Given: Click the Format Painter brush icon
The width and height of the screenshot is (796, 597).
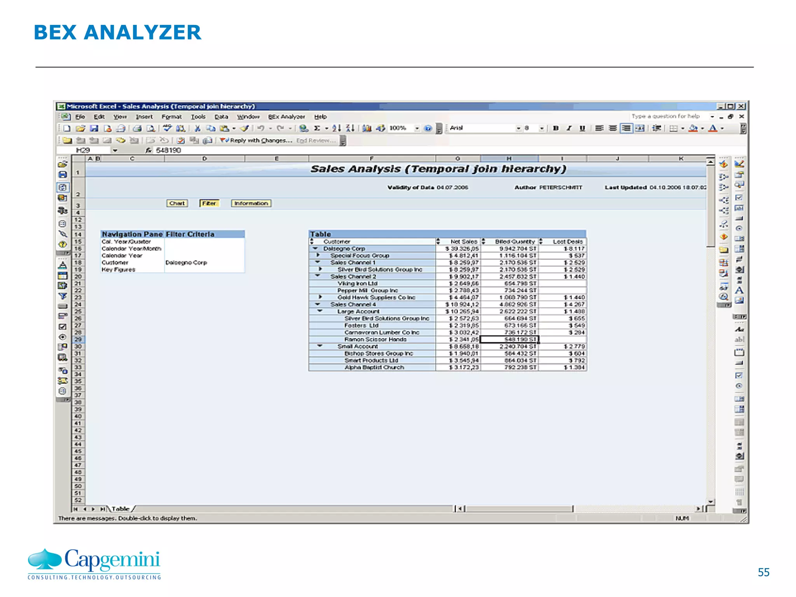Looking at the screenshot, I should 244,128.
